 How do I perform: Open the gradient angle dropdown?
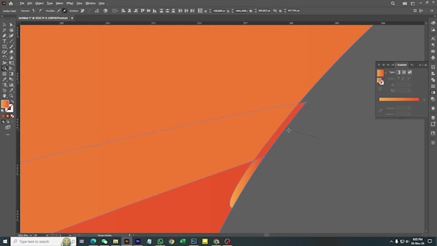tap(409, 84)
